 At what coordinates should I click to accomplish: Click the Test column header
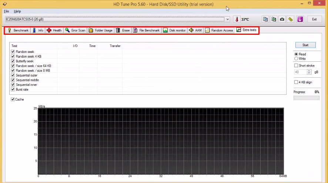[x=33, y=46]
